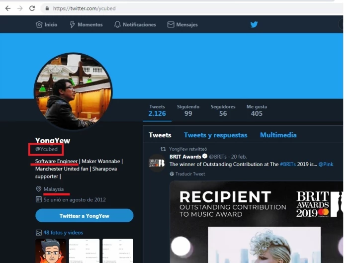The image size is (353, 263).
Task: Switch to the Multimedia tab
Action: point(278,135)
